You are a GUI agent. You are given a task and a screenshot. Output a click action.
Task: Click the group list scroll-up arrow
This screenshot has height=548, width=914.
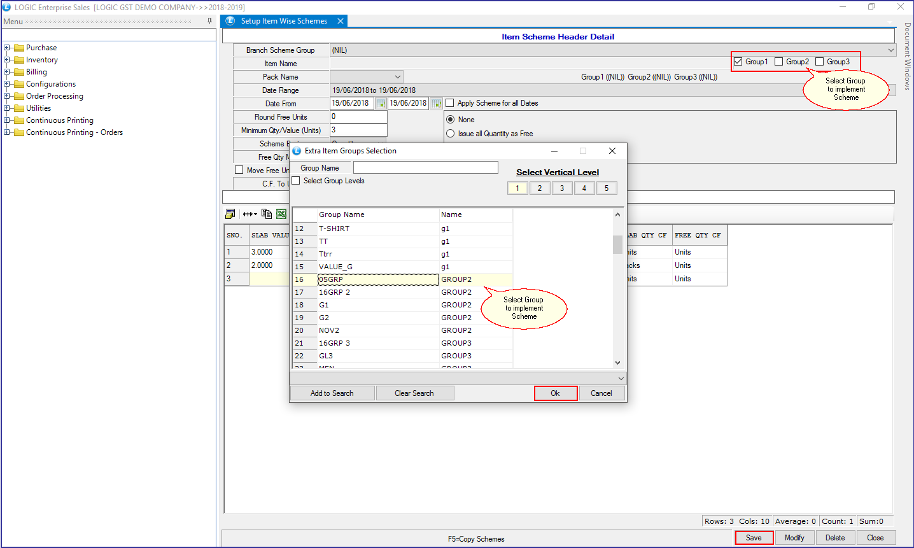pos(617,214)
